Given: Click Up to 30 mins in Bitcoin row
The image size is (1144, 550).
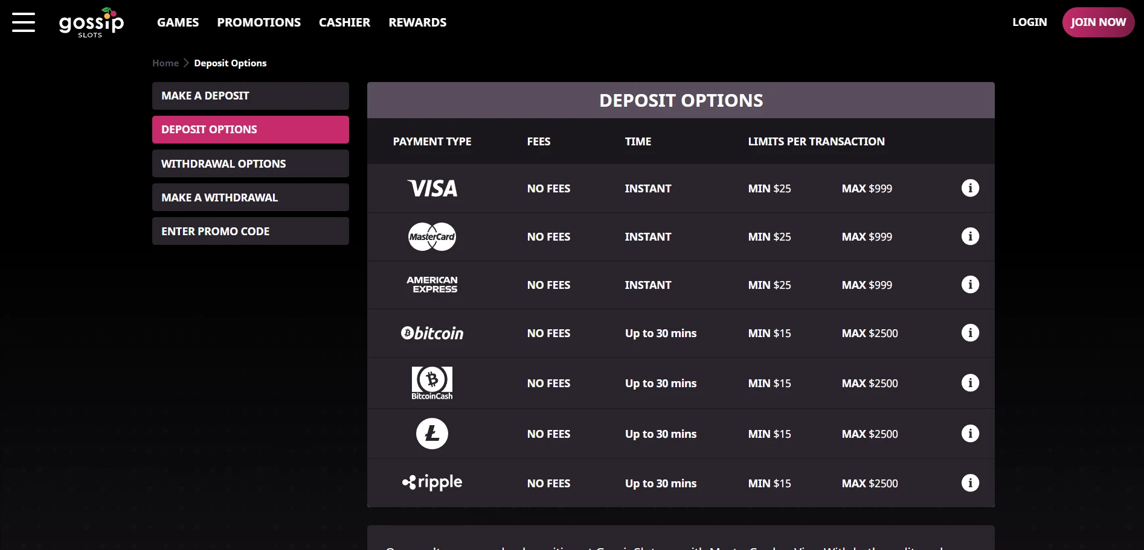Looking at the screenshot, I should tap(661, 333).
